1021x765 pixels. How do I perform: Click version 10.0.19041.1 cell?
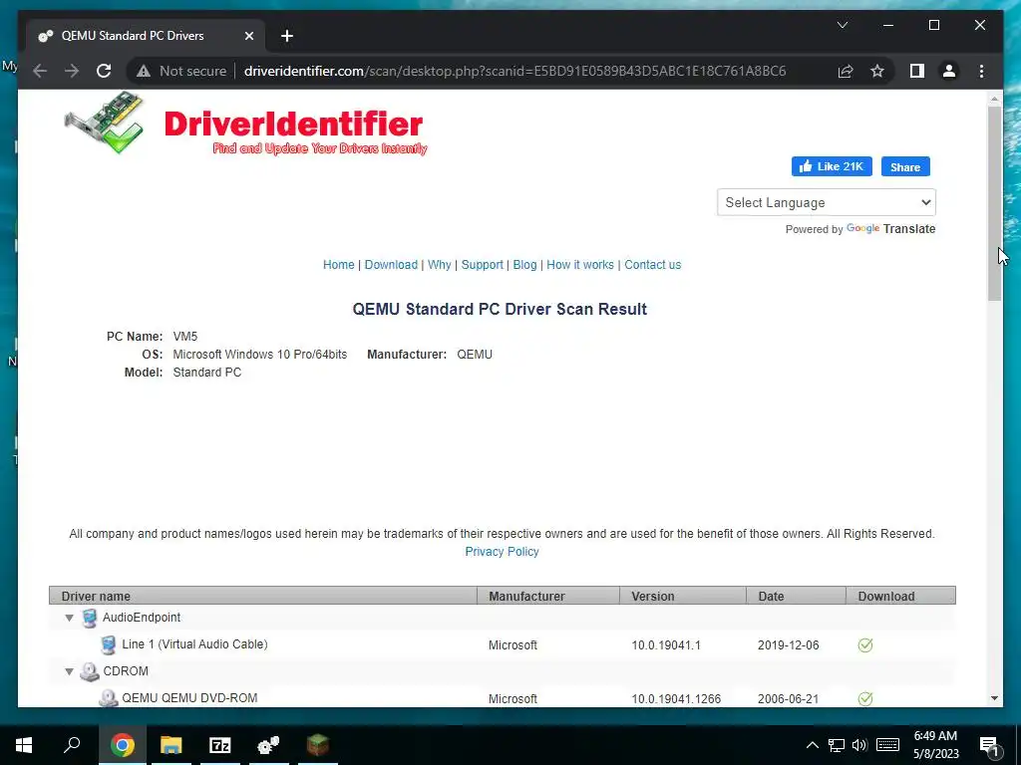click(x=665, y=645)
